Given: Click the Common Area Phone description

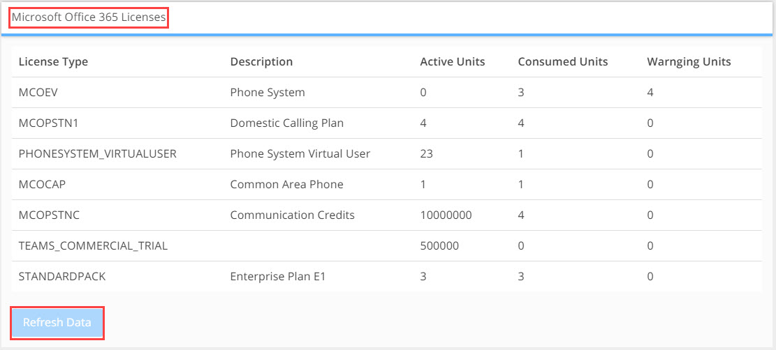Looking at the screenshot, I should 286,184.
